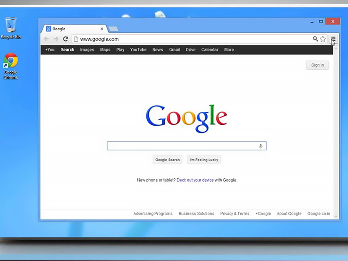
Task: Maximize the Chrome window
Action: 321,21
